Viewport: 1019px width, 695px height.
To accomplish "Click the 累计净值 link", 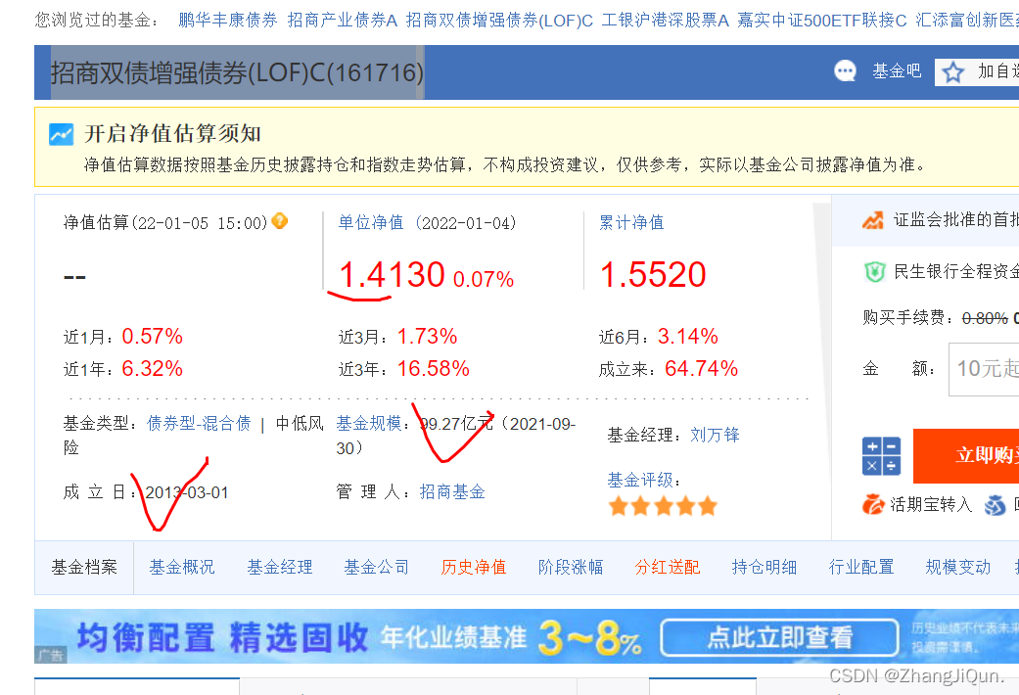I will 631,223.
